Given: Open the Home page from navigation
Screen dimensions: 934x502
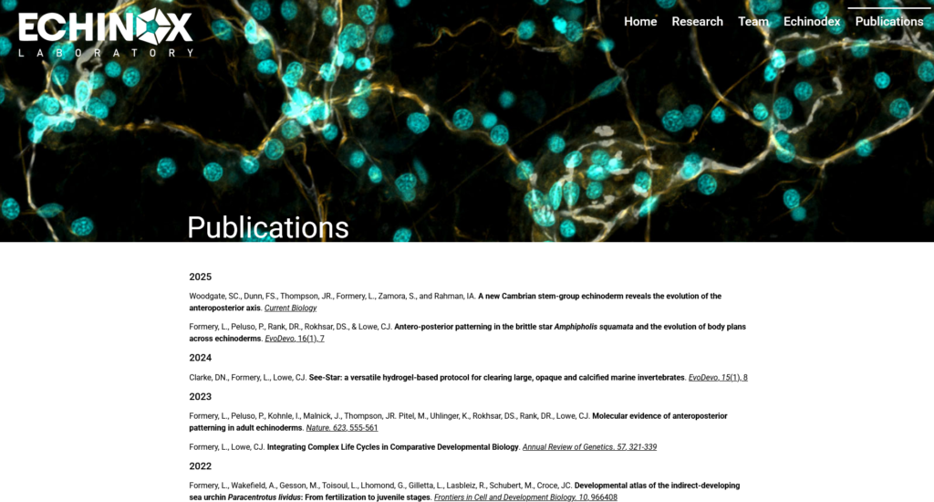Looking at the screenshot, I should point(640,22).
